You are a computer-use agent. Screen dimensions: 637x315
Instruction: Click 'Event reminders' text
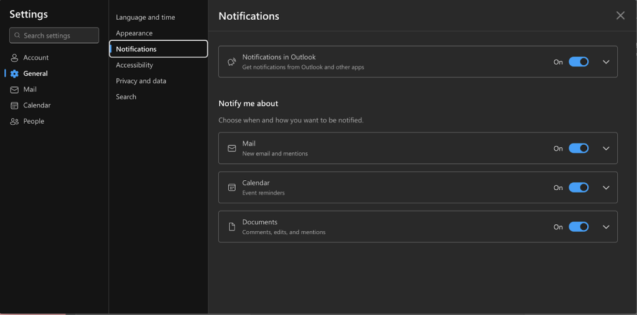click(x=263, y=193)
